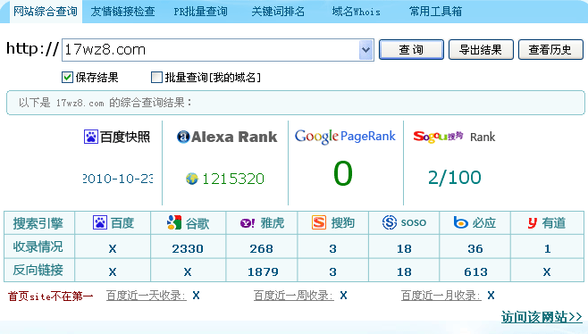This screenshot has height=334, width=588.
Task: Switch to 网站综合查询 tab
Action: click(x=46, y=12)
